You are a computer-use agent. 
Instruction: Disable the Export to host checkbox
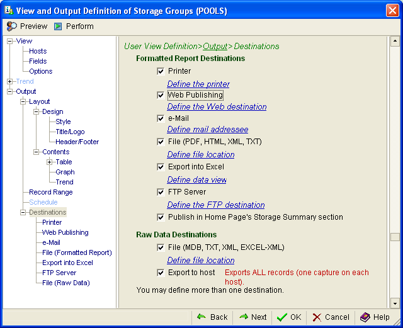(161, 273)
